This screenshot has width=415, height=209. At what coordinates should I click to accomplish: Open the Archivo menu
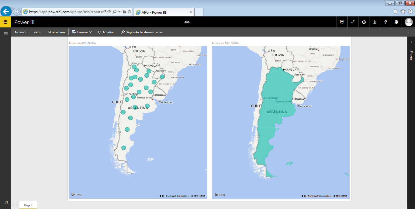point(21,32)
